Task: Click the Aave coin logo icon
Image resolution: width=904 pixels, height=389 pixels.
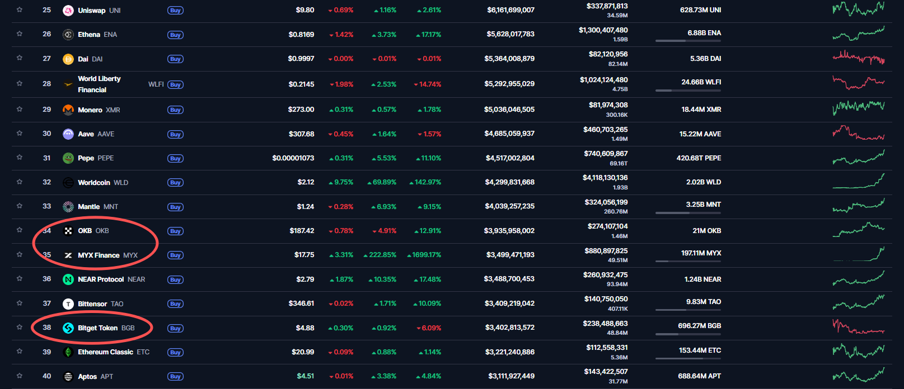Action: (68, 134)
